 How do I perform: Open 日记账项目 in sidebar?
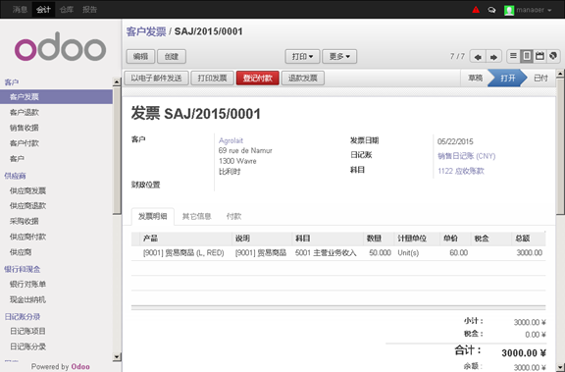27,331
